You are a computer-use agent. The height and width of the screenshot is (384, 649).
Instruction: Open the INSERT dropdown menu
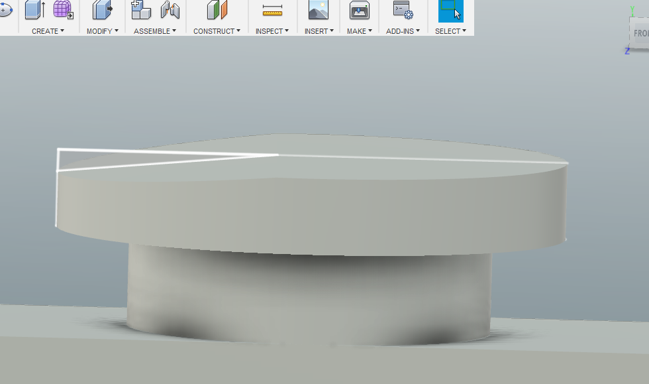(319, 31)
